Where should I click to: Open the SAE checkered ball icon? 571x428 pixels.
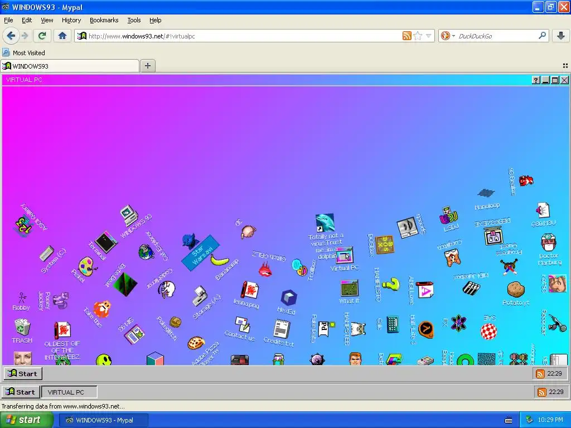coord(488,331)
